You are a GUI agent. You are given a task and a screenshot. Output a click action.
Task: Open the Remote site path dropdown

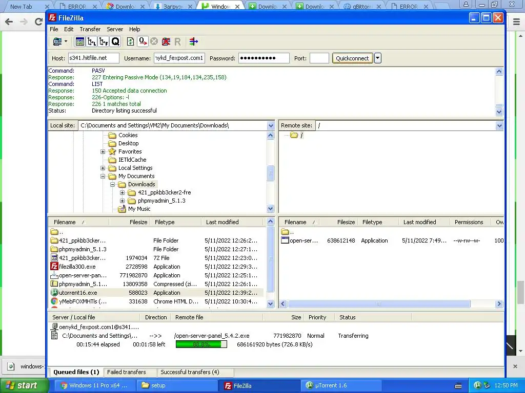[x=499, y=126]
